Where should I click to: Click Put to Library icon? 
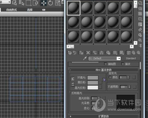pyautogui.click(x=108, y=53)
